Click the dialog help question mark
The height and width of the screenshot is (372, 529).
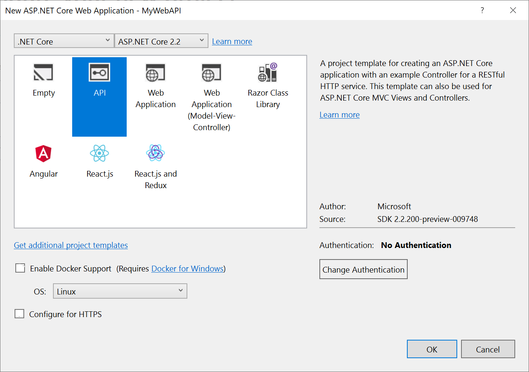click(x=482, y=10)
